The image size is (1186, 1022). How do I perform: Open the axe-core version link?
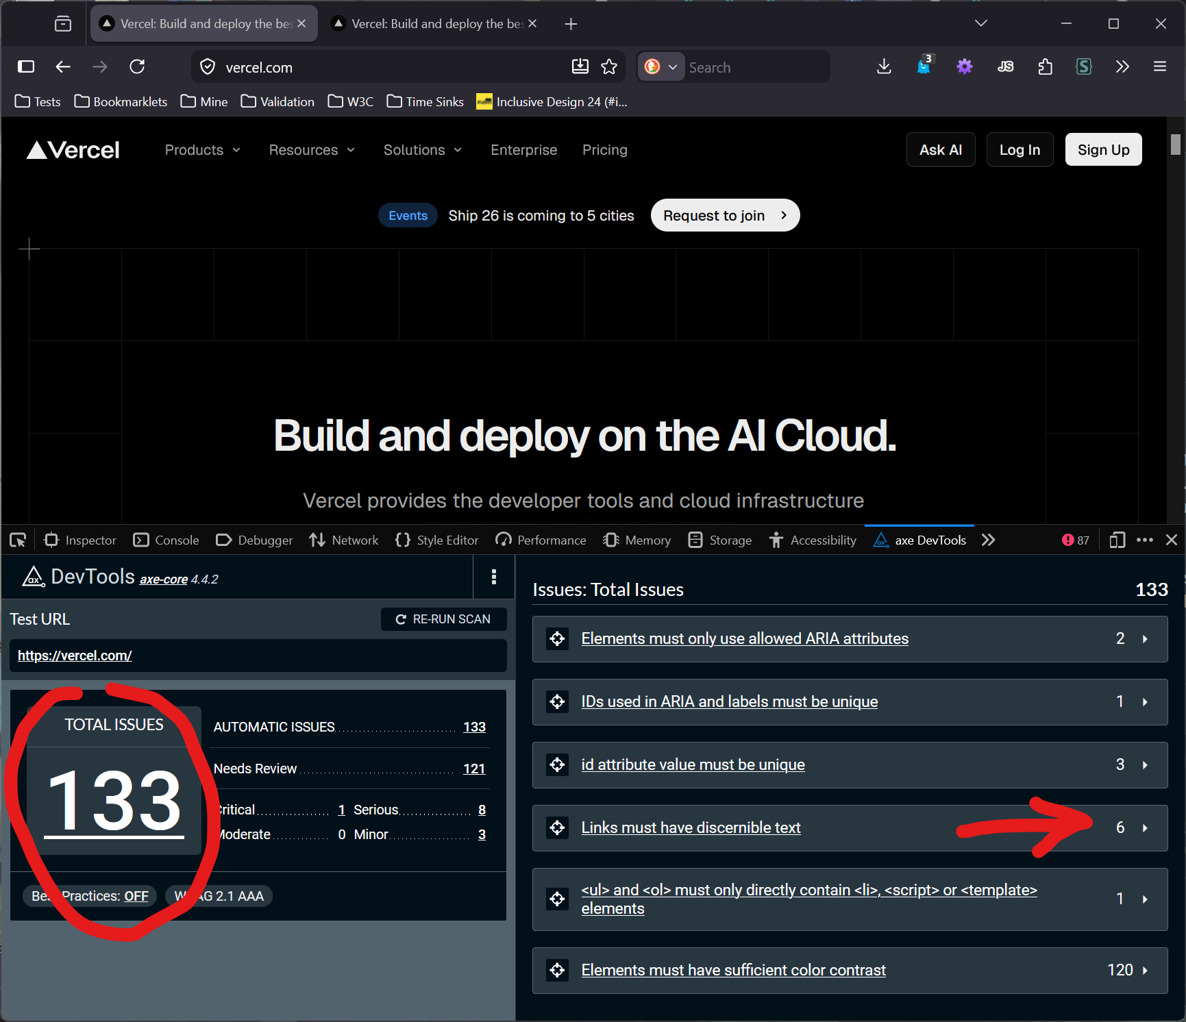point(164,579)
